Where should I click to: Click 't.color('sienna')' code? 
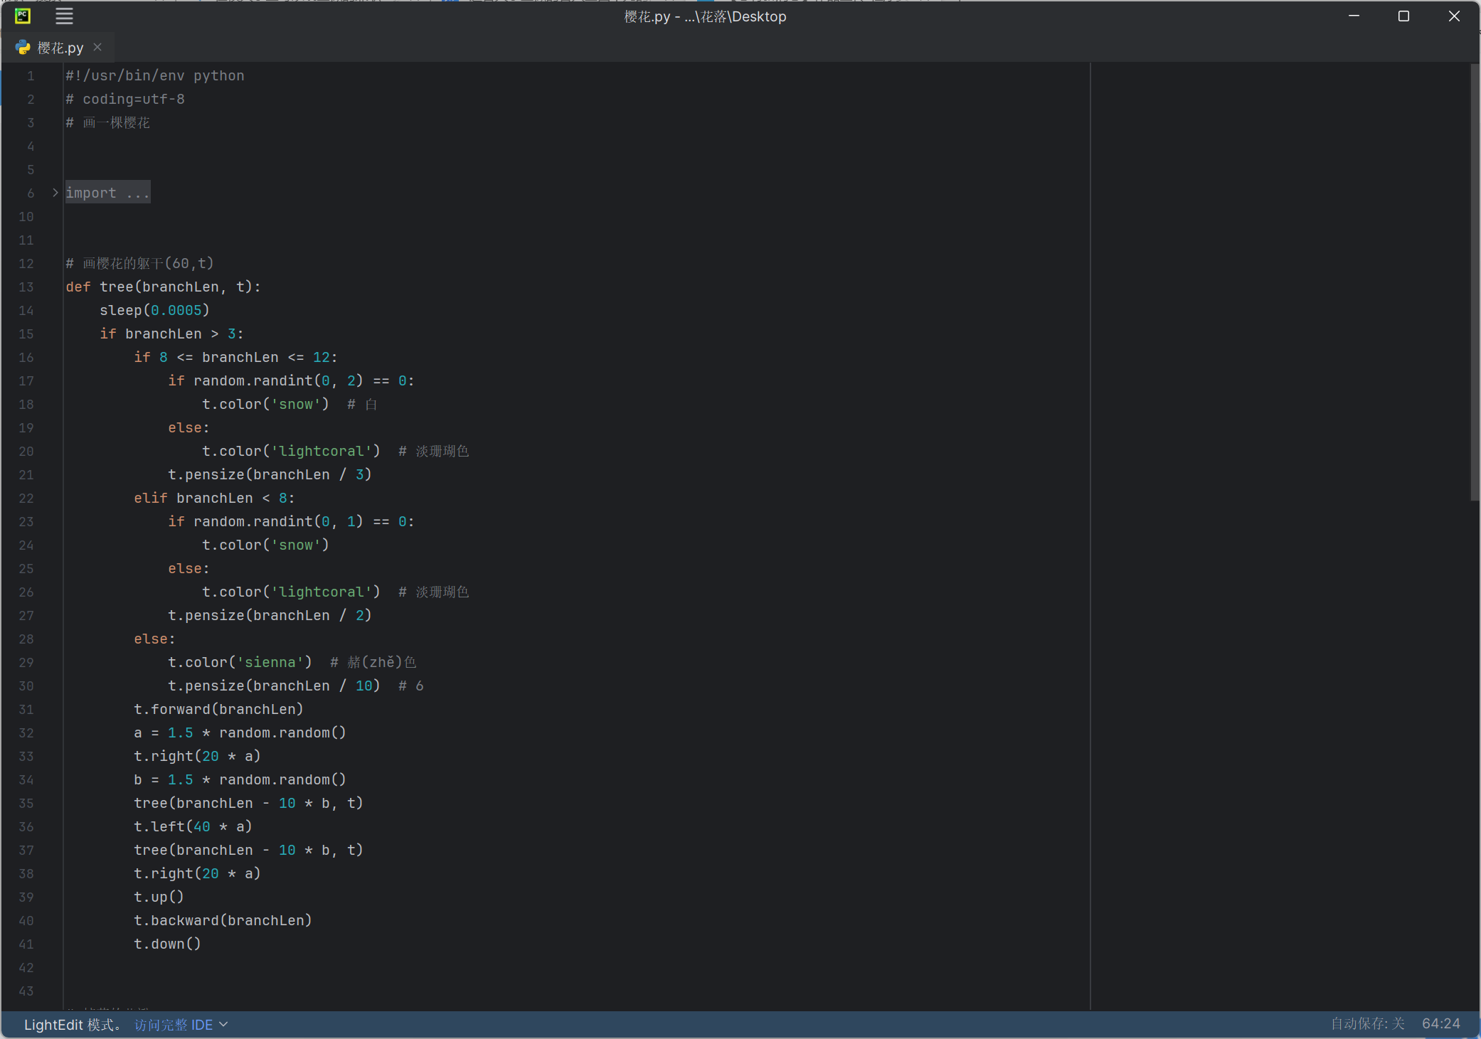click(240, 662)
